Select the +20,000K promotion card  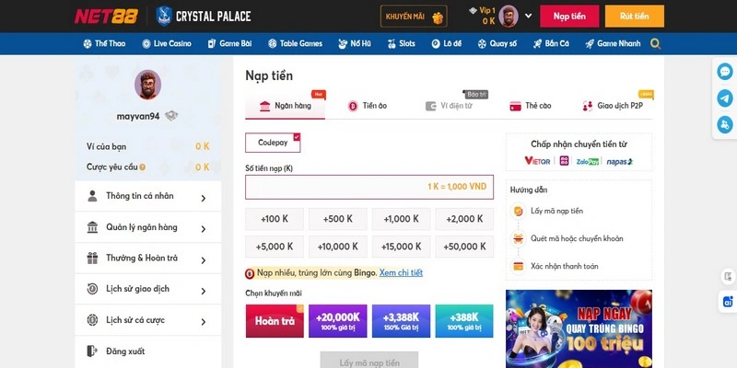coord(337,321)
